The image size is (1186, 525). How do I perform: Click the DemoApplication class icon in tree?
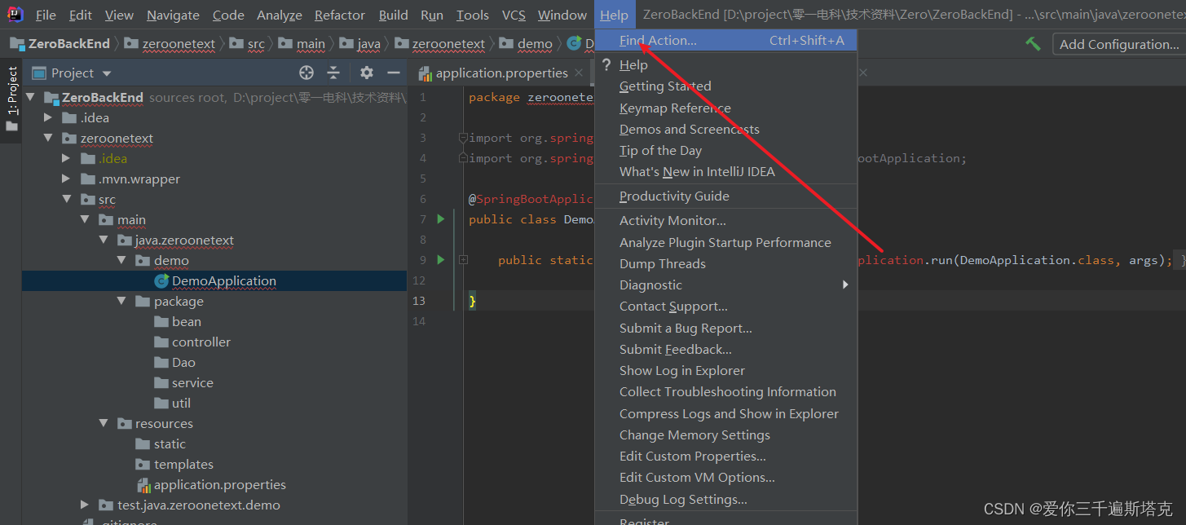click(161, 280)
